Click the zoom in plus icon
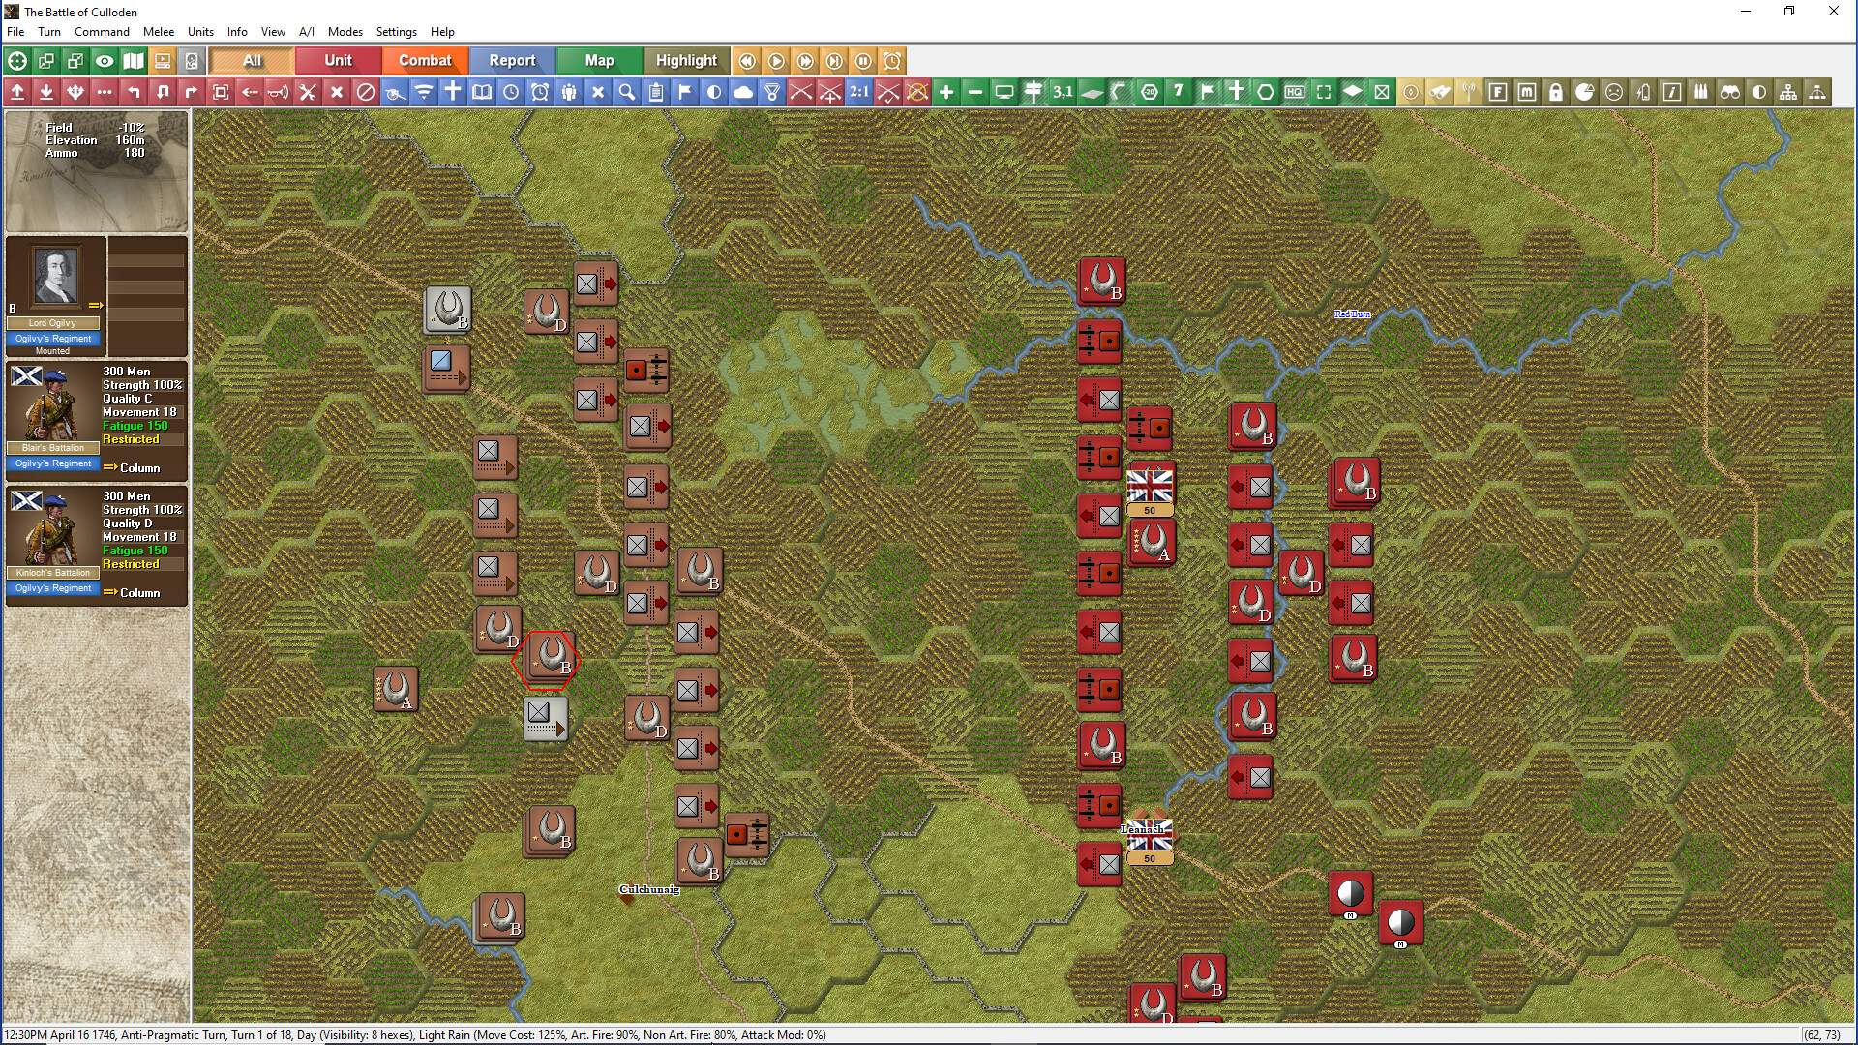This screenshot has height=1045, width=1858. [946, 92]
